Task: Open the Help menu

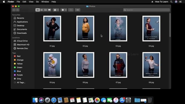Action: (x=53, y=2)
